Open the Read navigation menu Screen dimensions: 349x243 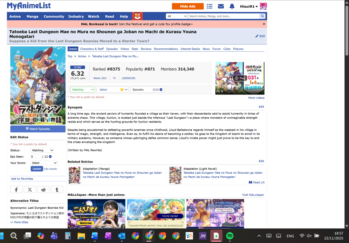coord(110,16)
